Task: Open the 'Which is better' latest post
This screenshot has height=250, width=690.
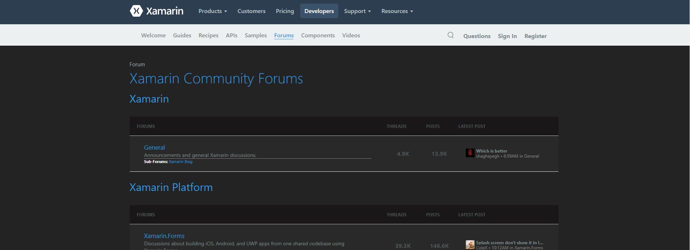Action: pyautogui.click(x=492, y=151)
